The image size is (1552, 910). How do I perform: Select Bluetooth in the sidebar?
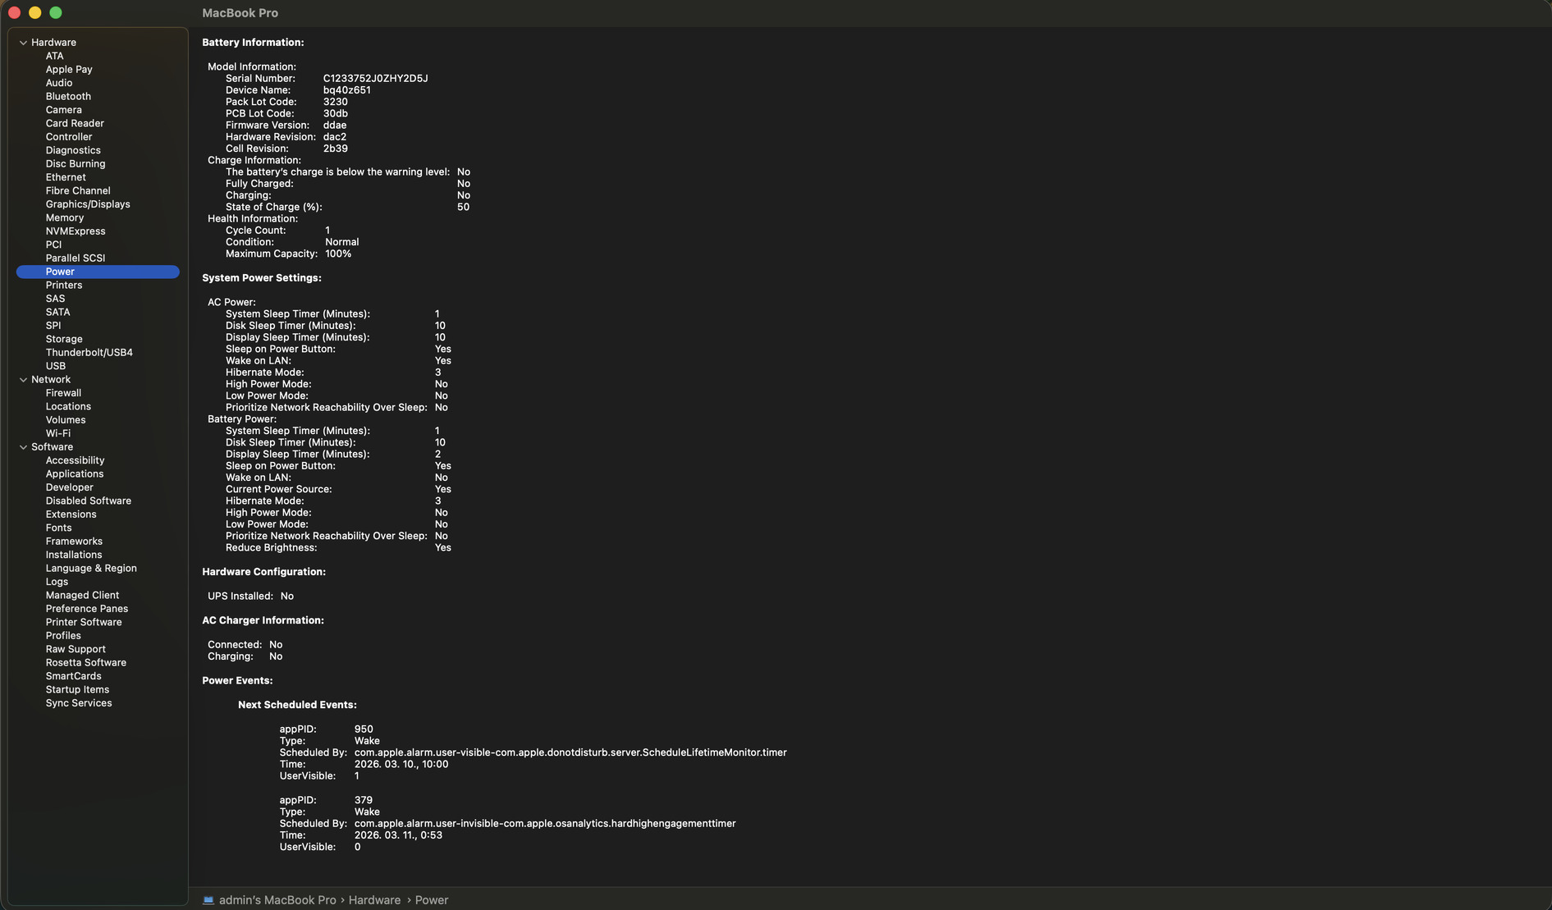(x=68, y=97)
